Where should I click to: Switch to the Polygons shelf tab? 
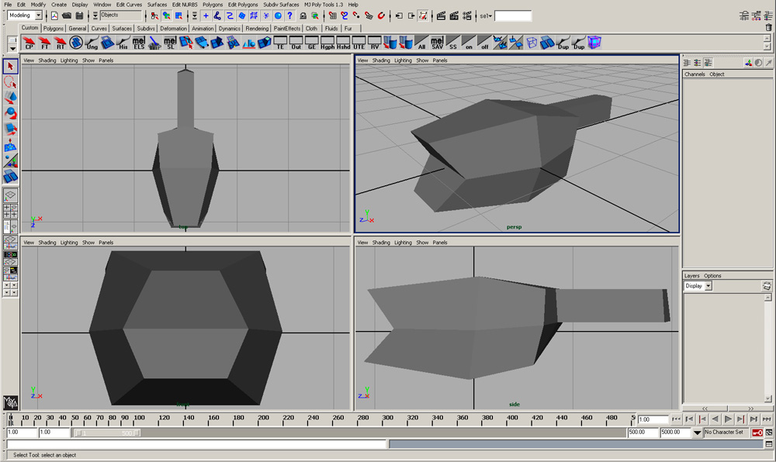[54, 29]
